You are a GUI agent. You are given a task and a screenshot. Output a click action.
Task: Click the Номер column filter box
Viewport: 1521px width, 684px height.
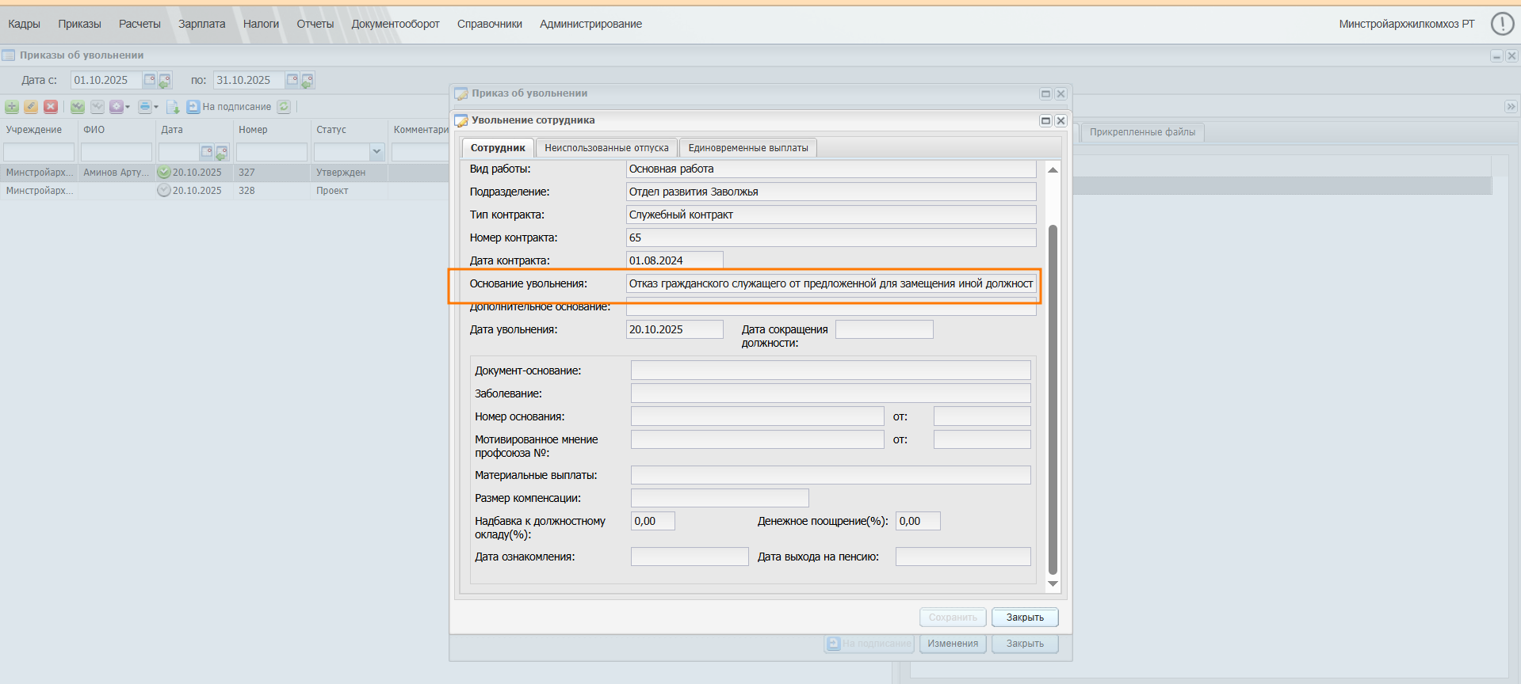click(x=272, y=152)
